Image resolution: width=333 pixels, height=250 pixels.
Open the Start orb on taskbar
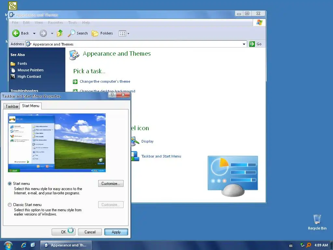point(8,245)
